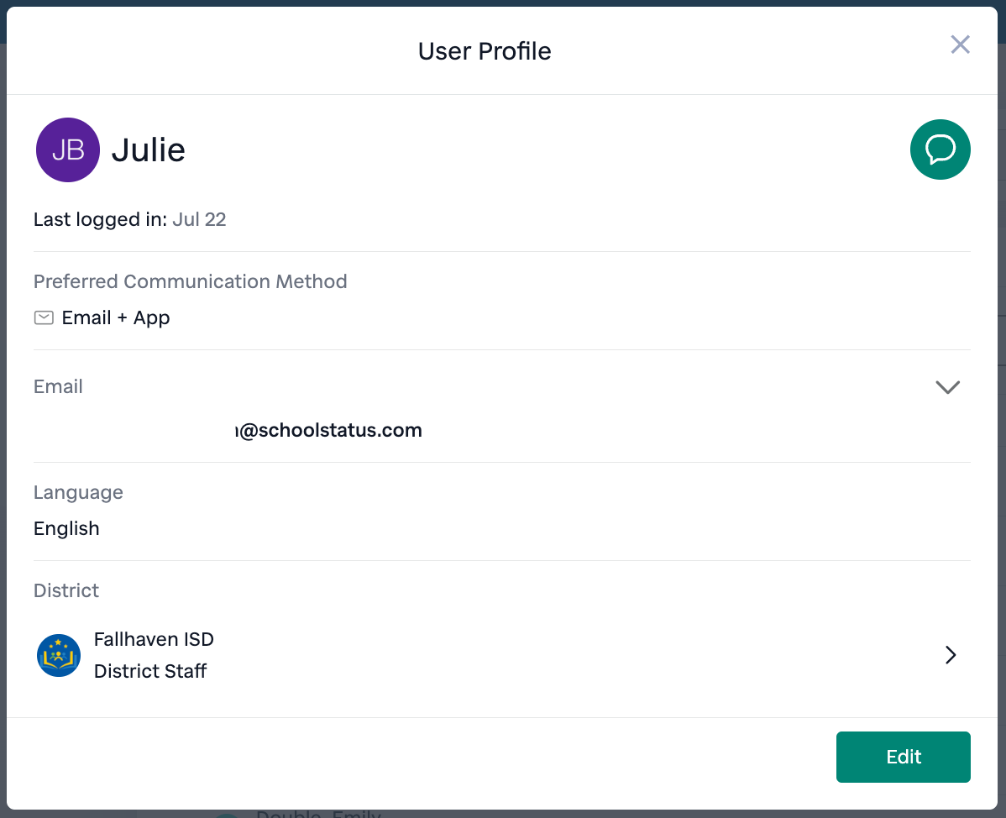Image resolution: width=1006 pixels, height=818 pixels.
Task: Click the District Staff role text
Action: 150,671
